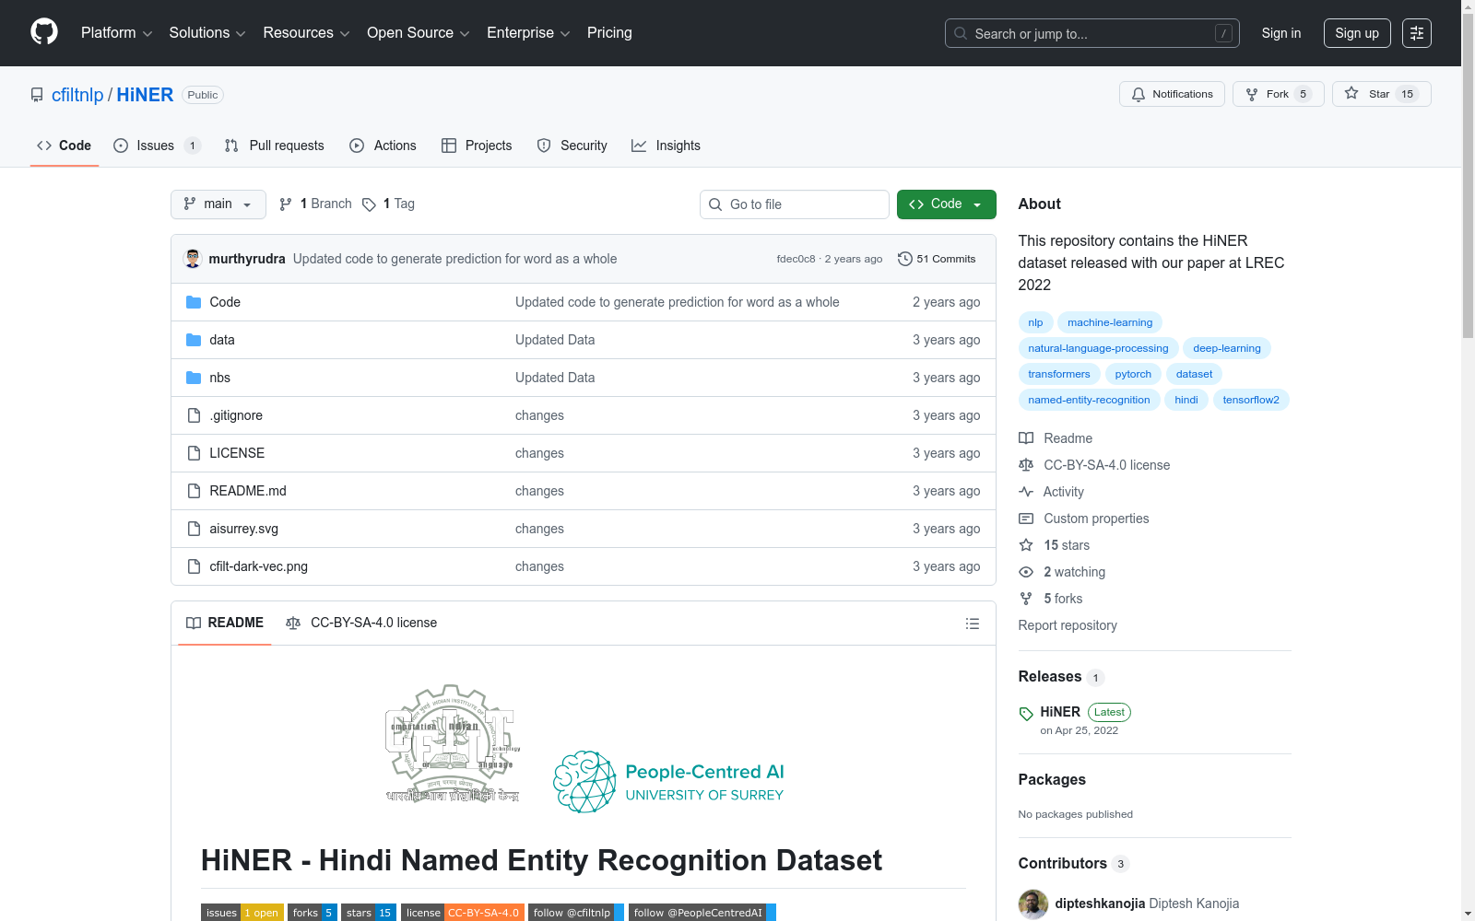
Task: Click the Search or jump to field
Action: pos(1092,33)
